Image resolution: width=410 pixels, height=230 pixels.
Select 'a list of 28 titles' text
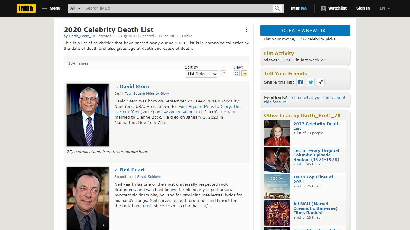coord(307,217)
